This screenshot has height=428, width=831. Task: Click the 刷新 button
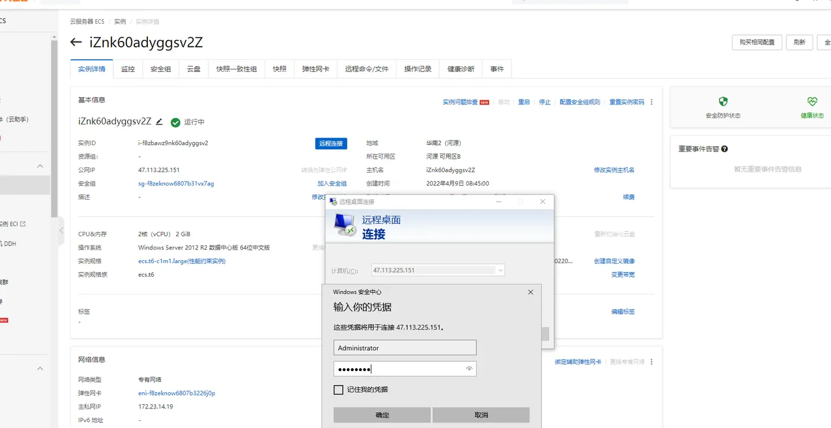(800, 43)
